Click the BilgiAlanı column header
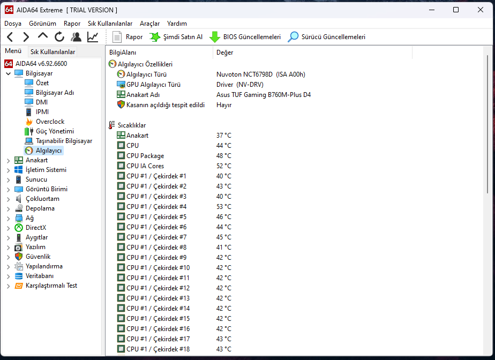 tap(160, 52)
